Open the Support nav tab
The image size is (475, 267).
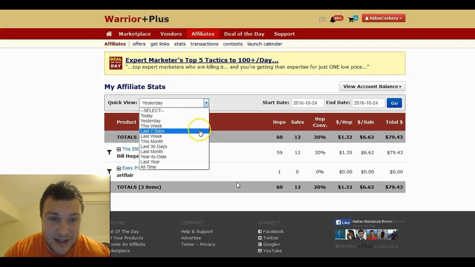pyautogui.click(x=284, y=34)
